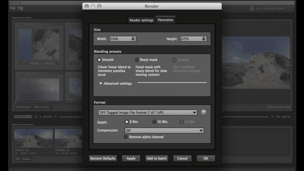Toggle Seek on timeline update checkbox

point(266,107)
